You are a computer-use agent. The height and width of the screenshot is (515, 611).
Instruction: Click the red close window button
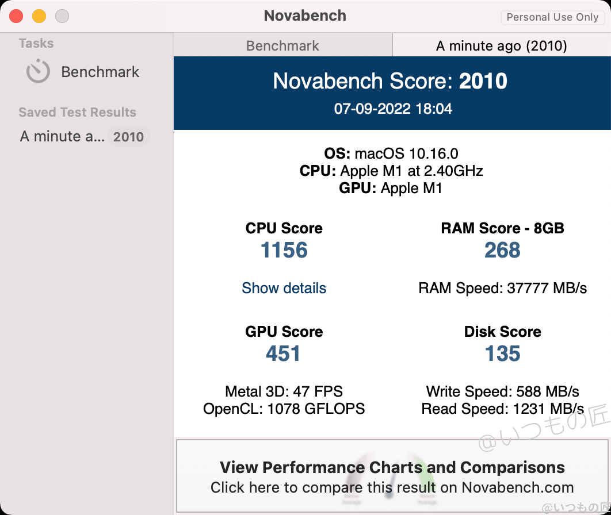coord(16,16)
